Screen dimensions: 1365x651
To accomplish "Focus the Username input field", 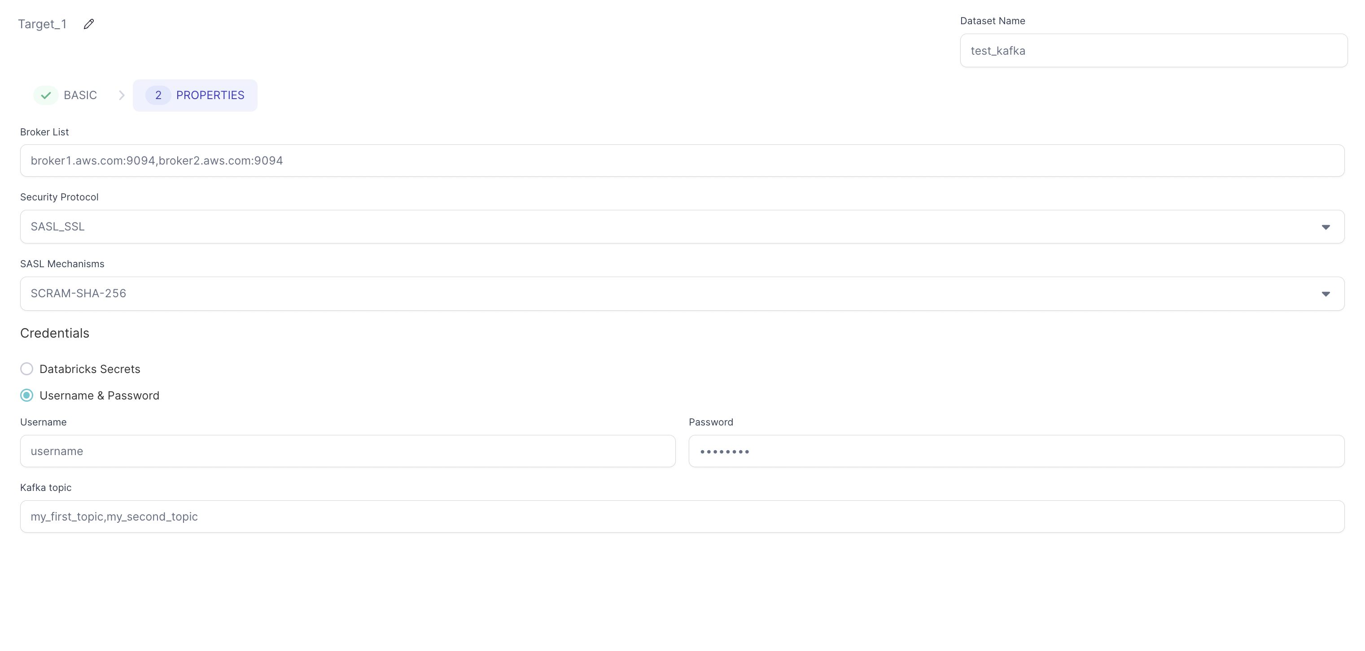I will (348, 451).
